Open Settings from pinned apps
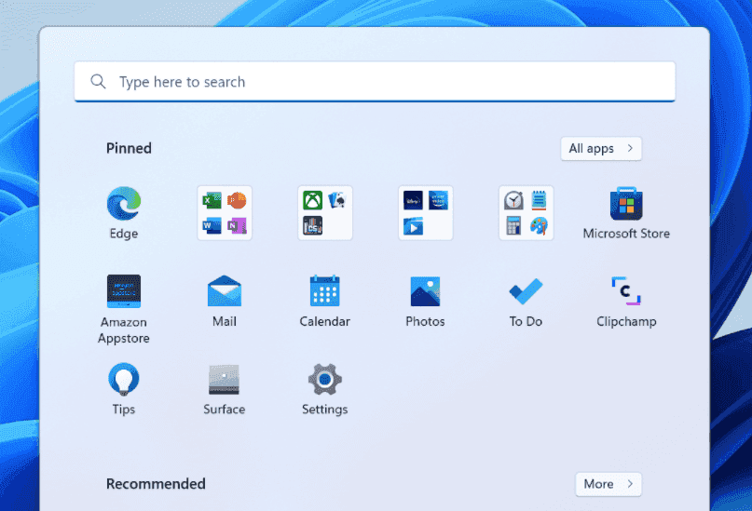Screen dimensions: 752x511 pyautogui.click(x=324, y=389)
